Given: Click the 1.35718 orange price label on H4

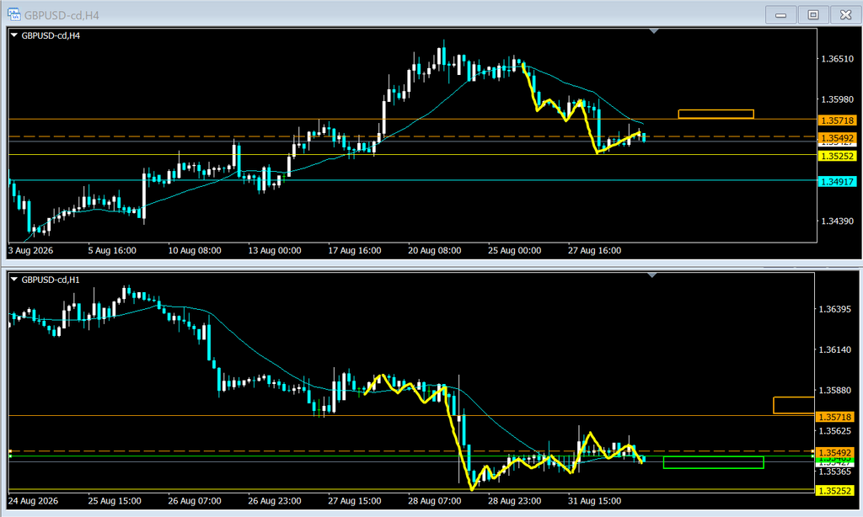Looking at the screenshot, I should [837, 120].
